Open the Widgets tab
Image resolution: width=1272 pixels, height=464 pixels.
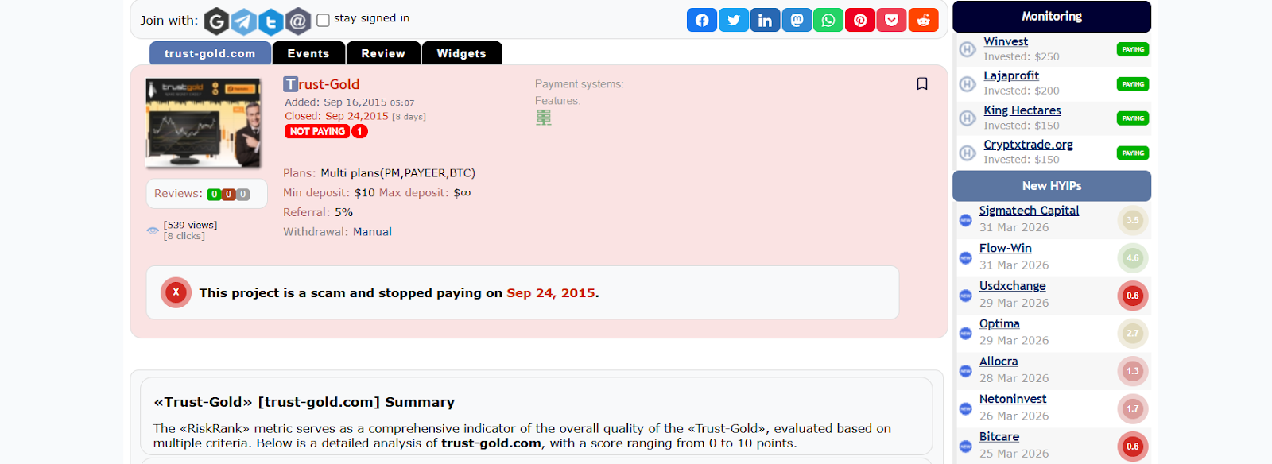pos(461,53)
